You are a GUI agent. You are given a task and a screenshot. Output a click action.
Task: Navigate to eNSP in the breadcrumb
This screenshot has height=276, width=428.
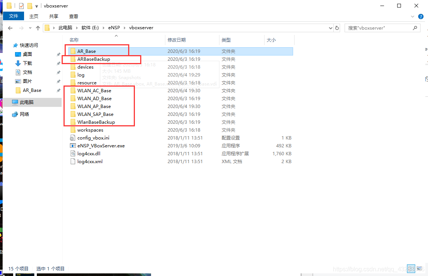pos(114,28)
